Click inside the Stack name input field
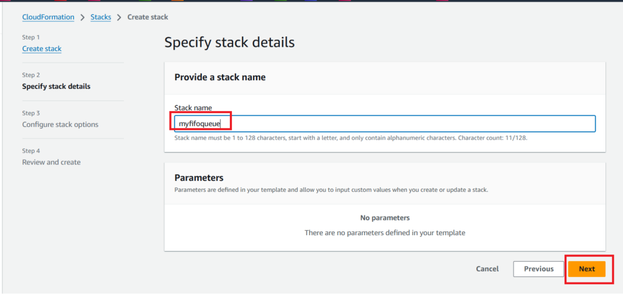Image resolution: width=623 pixels, height=294 pixels. (383, 124)
